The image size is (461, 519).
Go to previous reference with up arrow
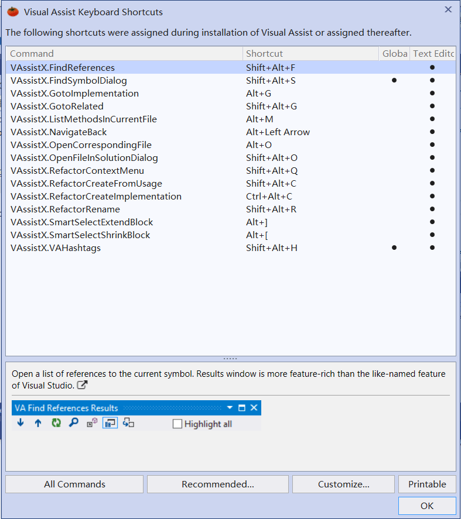(x=38, y=422)
